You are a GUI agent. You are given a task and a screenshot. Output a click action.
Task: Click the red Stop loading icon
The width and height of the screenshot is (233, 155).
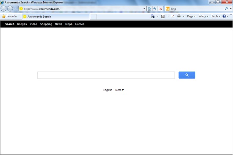tap(161, 9)
